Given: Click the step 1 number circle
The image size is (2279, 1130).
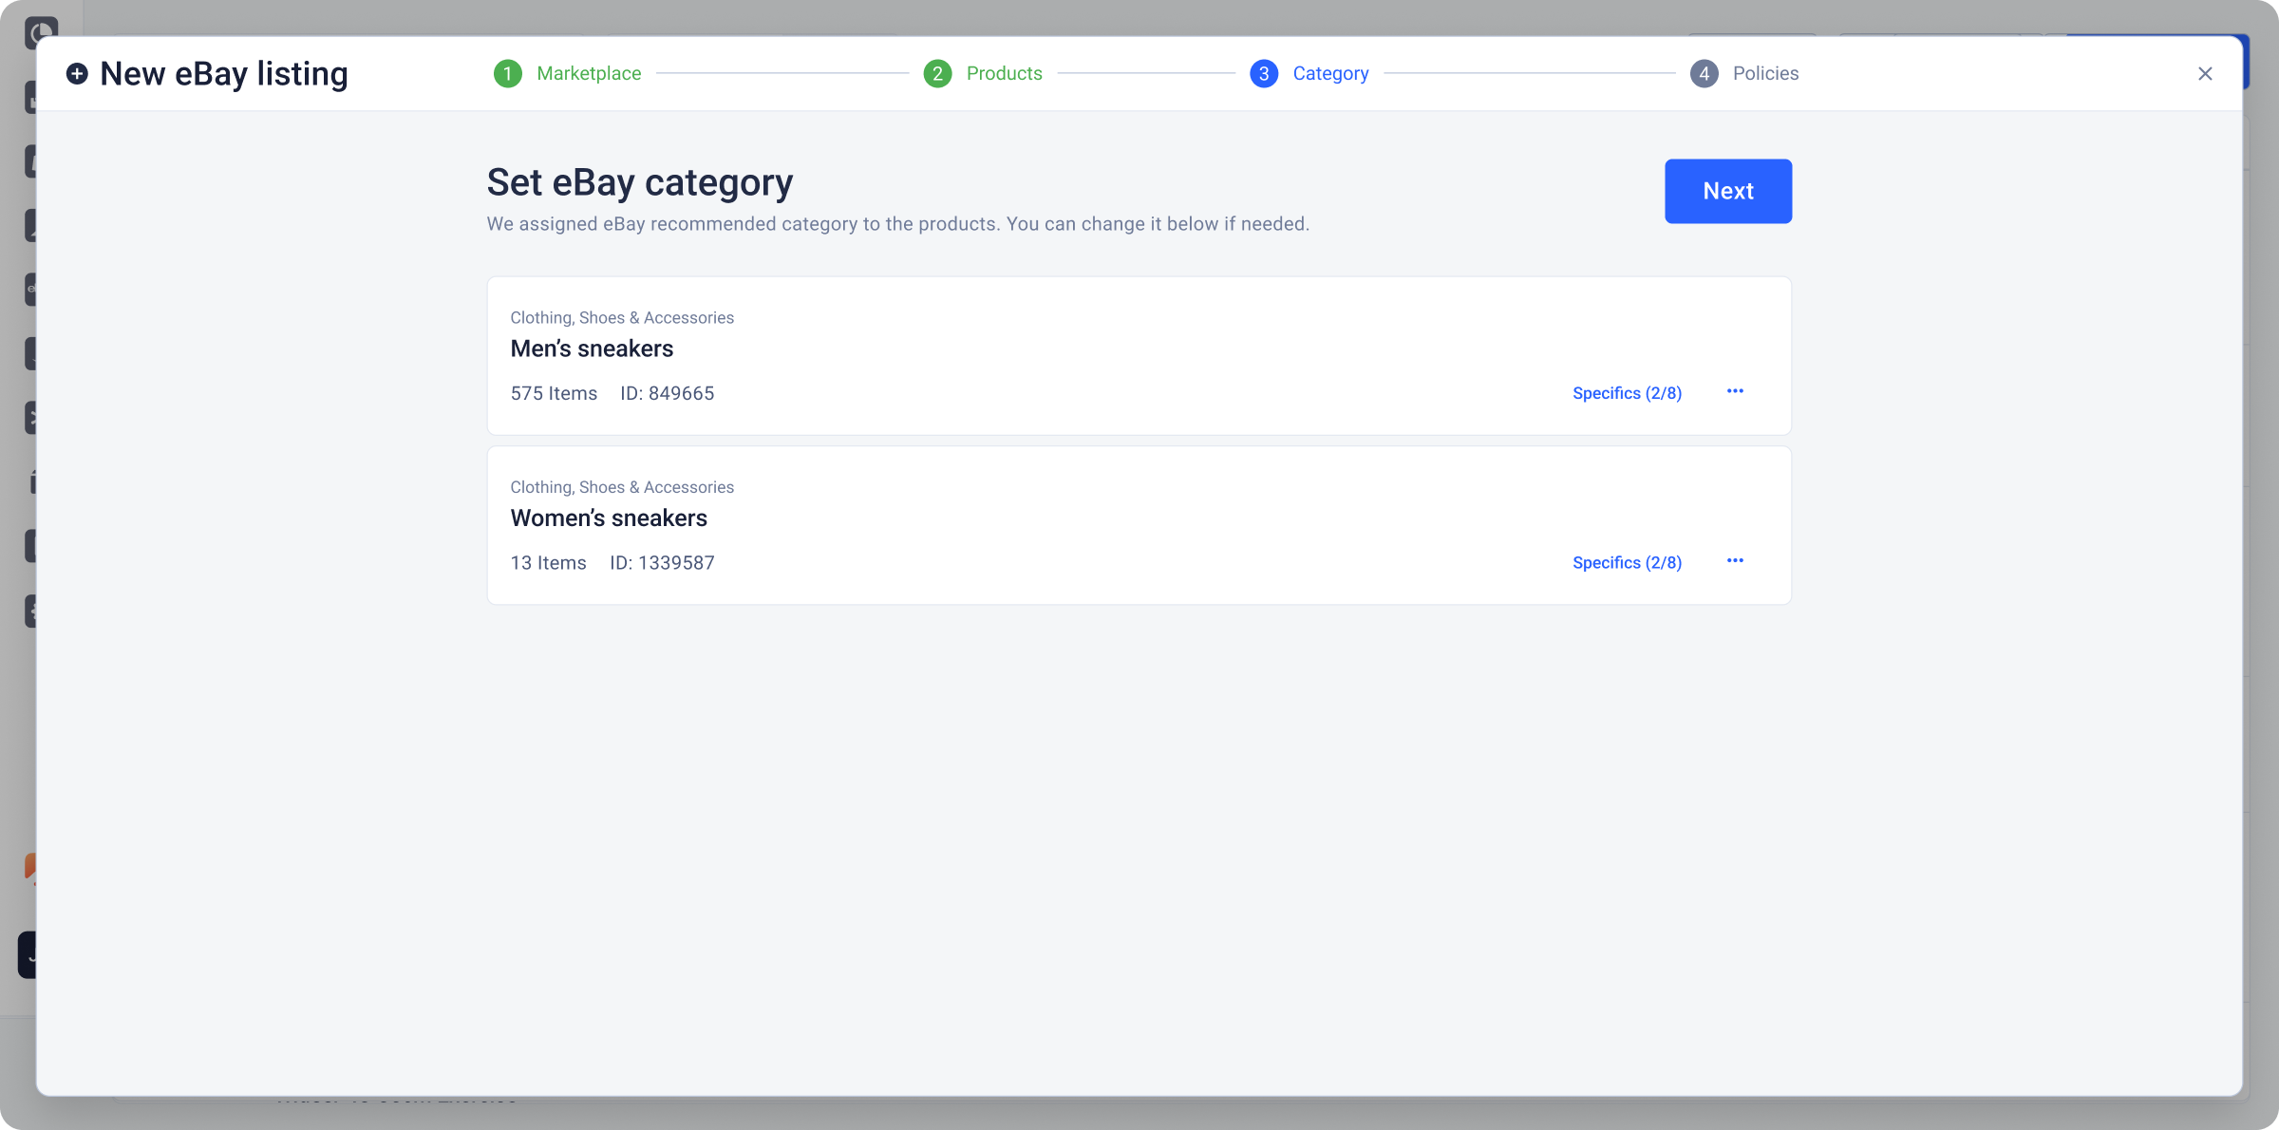Looking at the screenshot, I should pyautogui.click(x=508, y=74).
